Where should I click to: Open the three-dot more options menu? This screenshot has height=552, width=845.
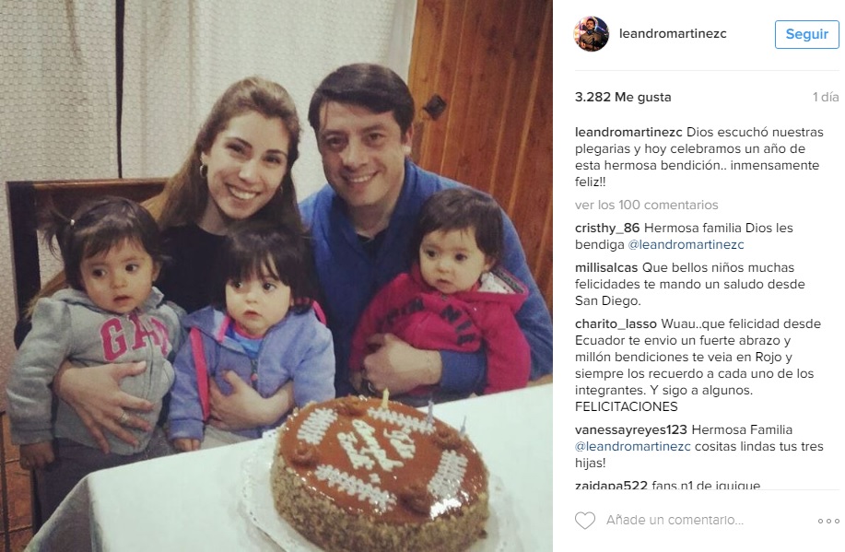(828, 521)
